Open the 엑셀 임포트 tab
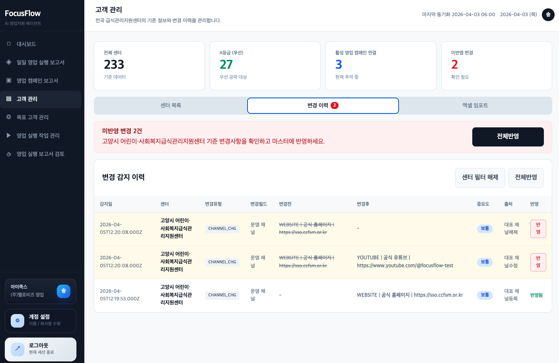 pyautogui.click(x=475, y=105)
